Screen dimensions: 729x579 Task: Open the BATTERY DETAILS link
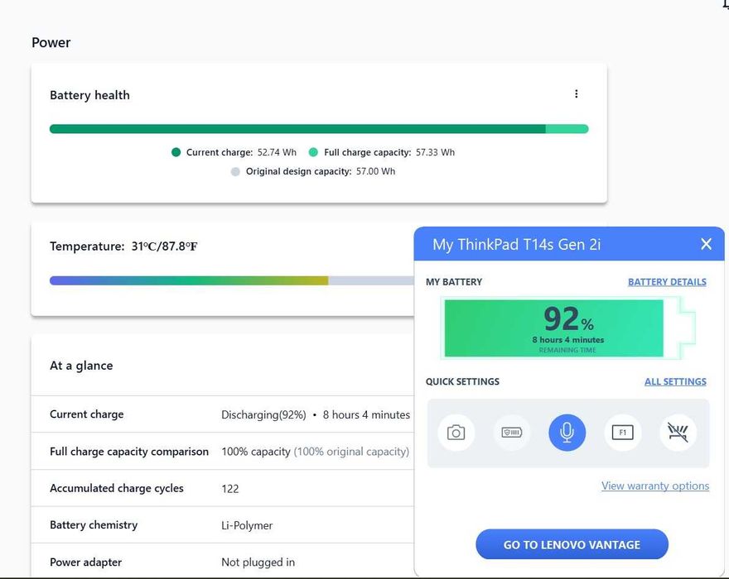[667, 282]
